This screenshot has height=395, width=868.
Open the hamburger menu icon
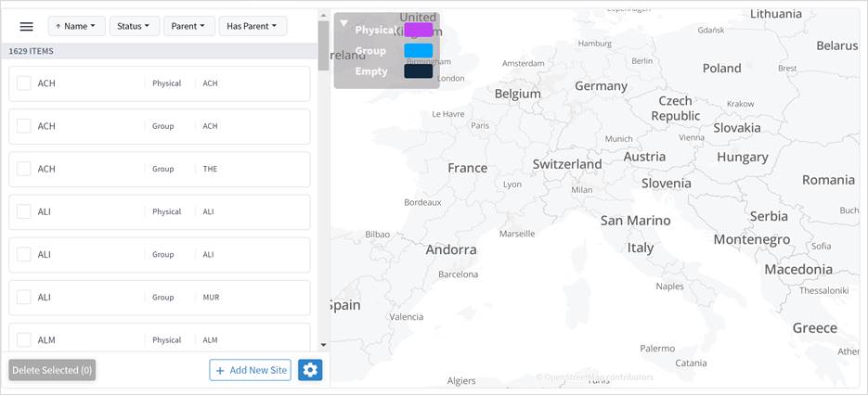pos(27,26)
